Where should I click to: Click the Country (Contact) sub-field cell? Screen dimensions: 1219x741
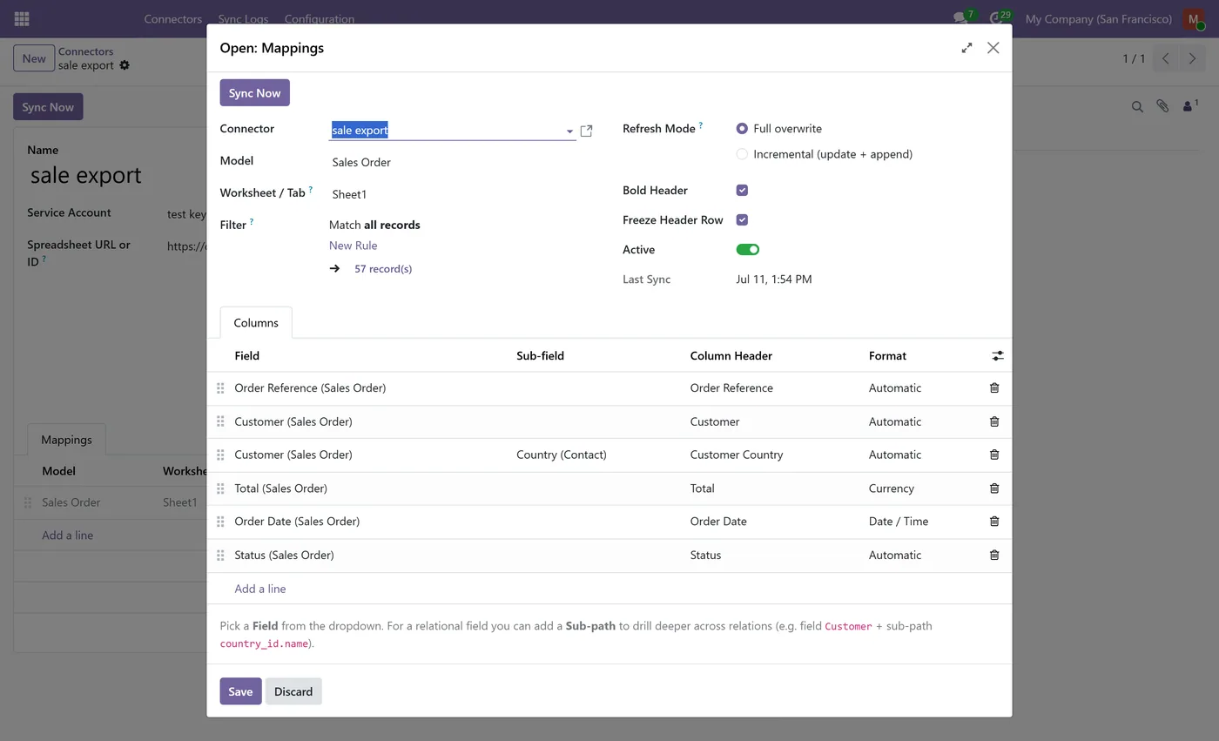click(562, 455)
